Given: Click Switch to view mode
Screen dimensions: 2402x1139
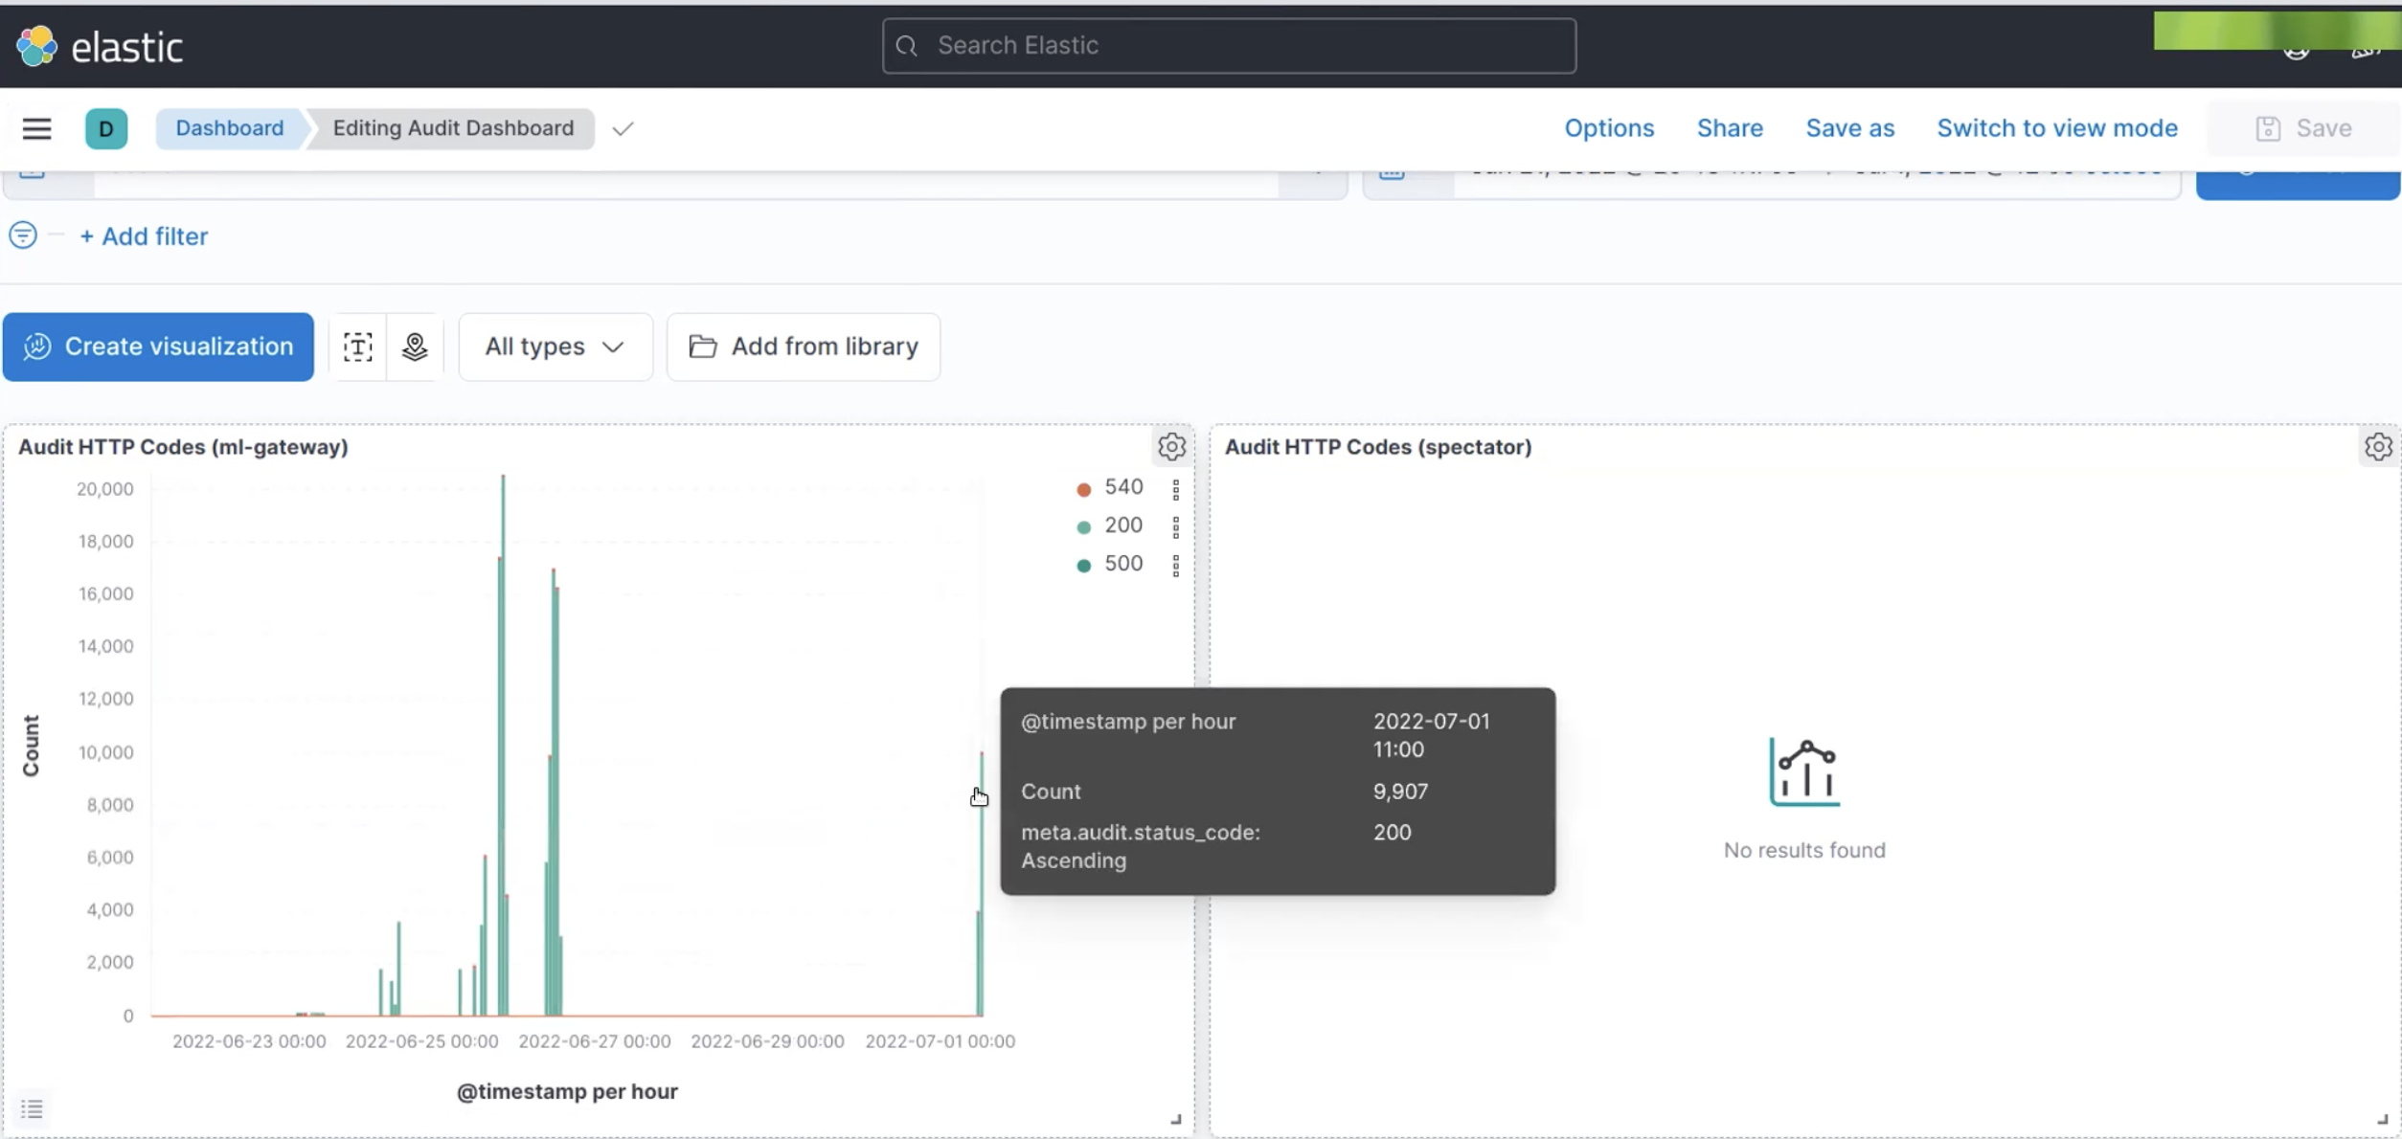Looking at the screenshot, I should pos(2057,128).
